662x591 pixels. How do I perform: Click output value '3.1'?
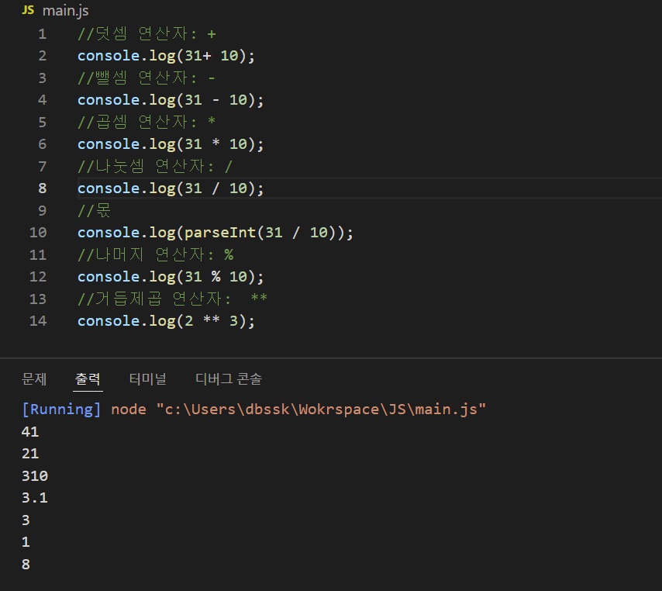point(35,498)
